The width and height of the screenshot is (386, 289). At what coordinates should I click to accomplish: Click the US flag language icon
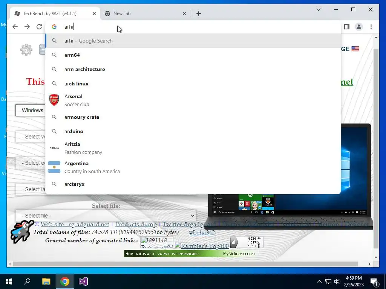355,49
